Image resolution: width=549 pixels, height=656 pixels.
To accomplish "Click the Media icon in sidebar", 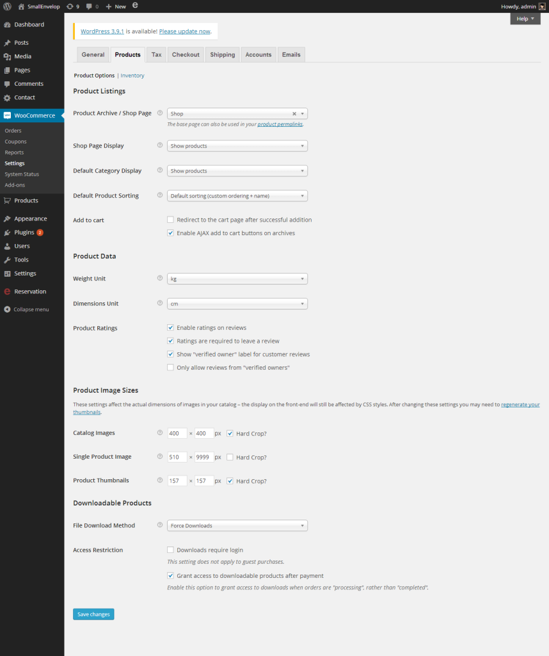I will (x=7, y=56).
